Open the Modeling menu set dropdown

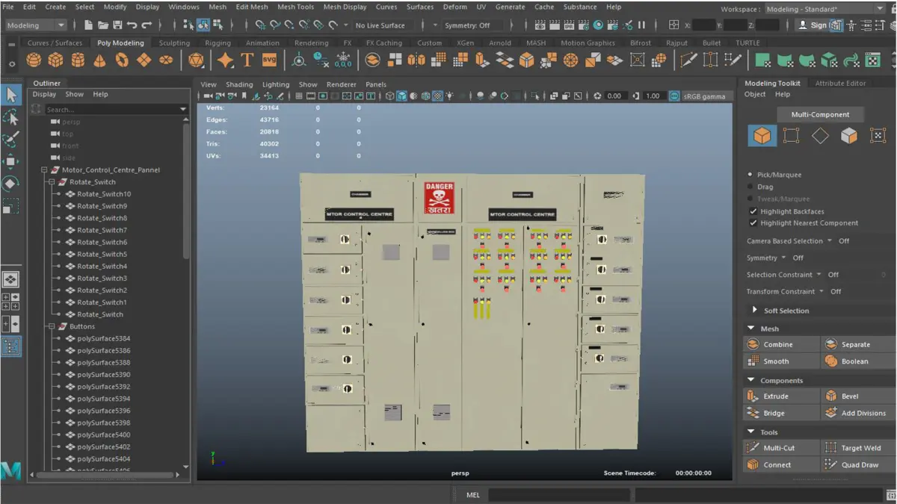[35, 25]
